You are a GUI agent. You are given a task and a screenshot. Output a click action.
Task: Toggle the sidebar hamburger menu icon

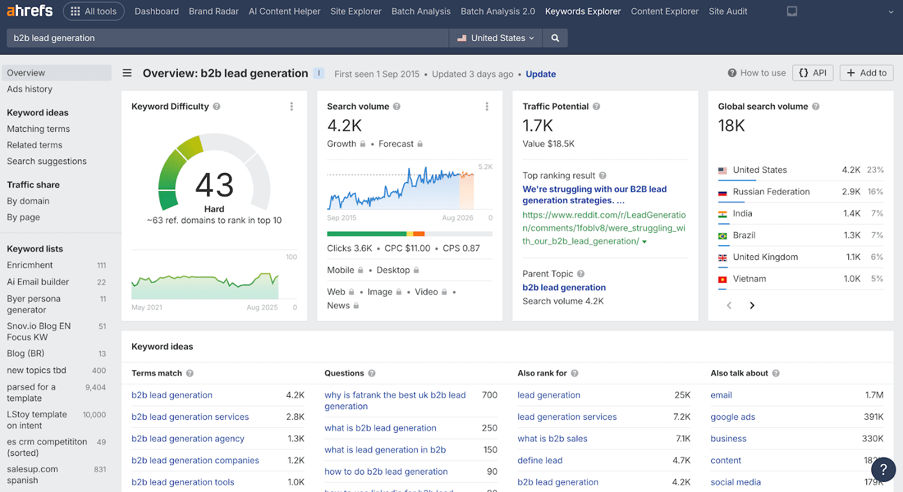point(128,73)
